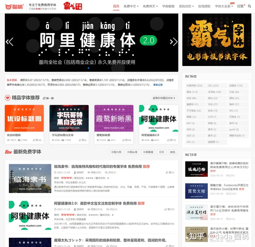The width and height of the screenshot is (255, 247).
Task: Open the 字玩哥特黑白无常 font thumbnail
Action: pyautogui.click(x=69, y=118)
